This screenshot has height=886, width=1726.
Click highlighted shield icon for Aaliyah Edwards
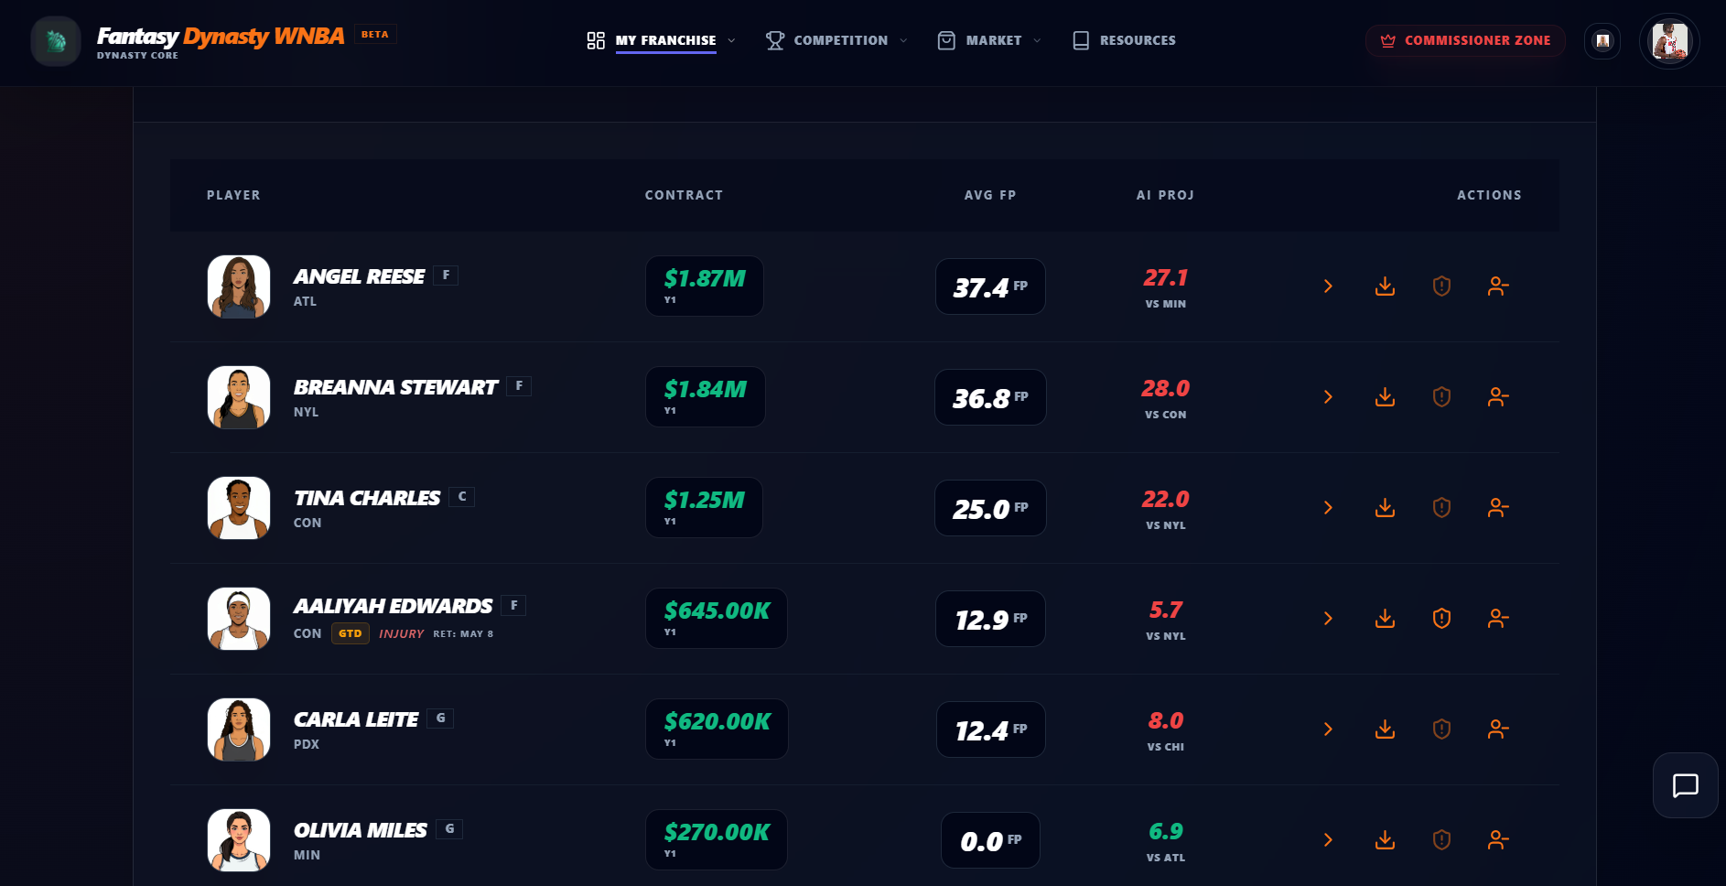1441,619
